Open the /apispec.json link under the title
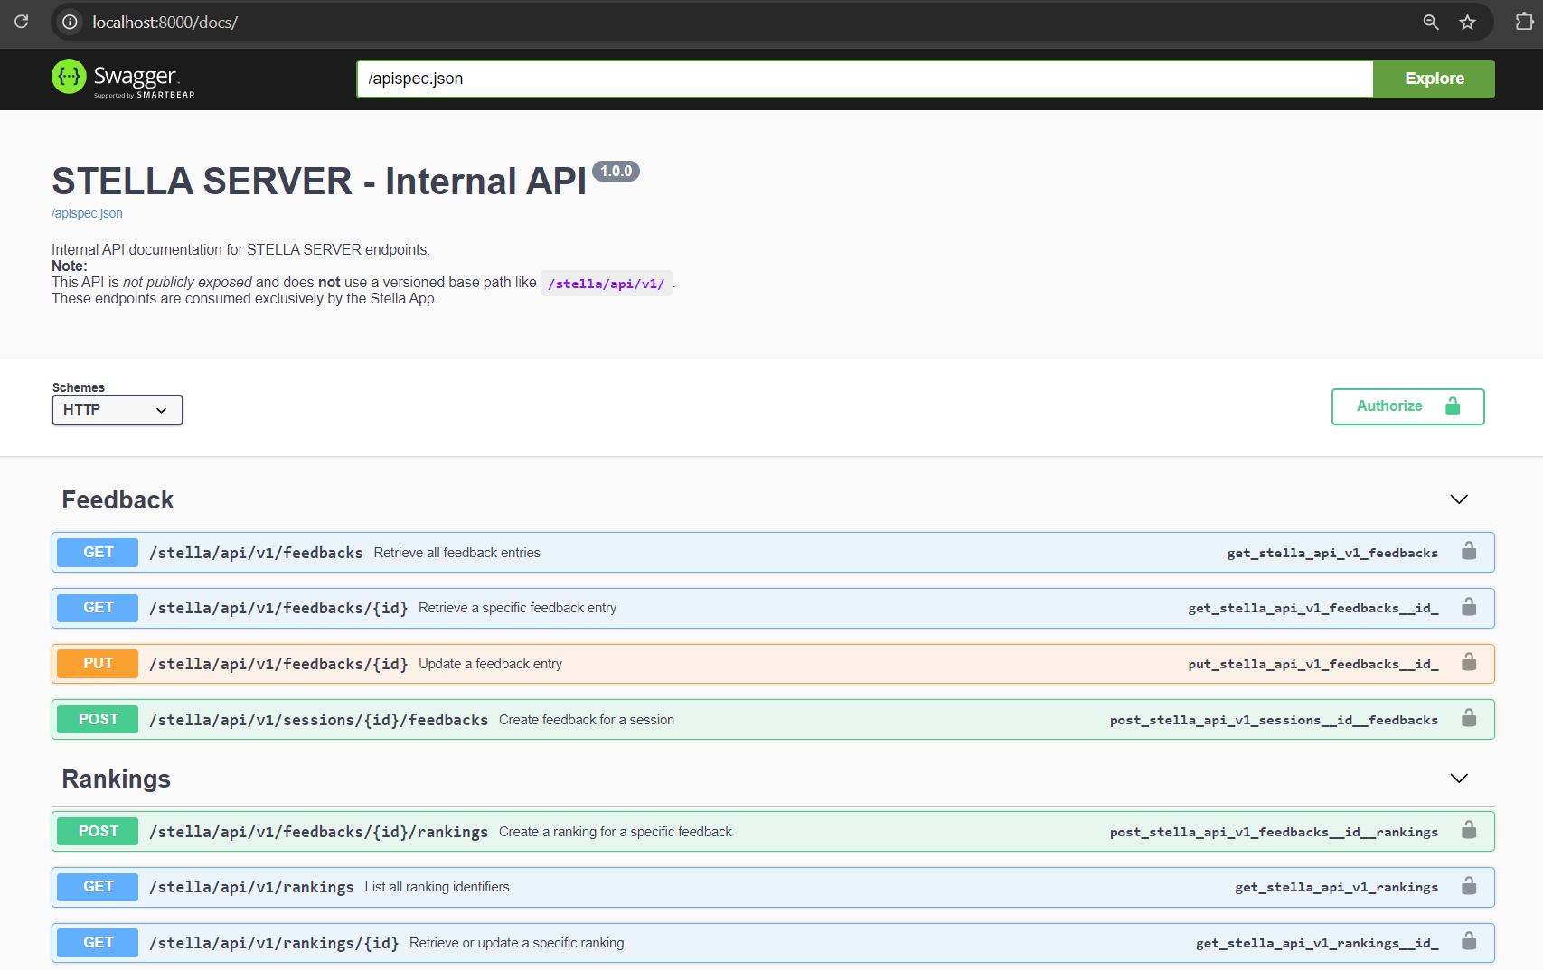 click(87, 213)
